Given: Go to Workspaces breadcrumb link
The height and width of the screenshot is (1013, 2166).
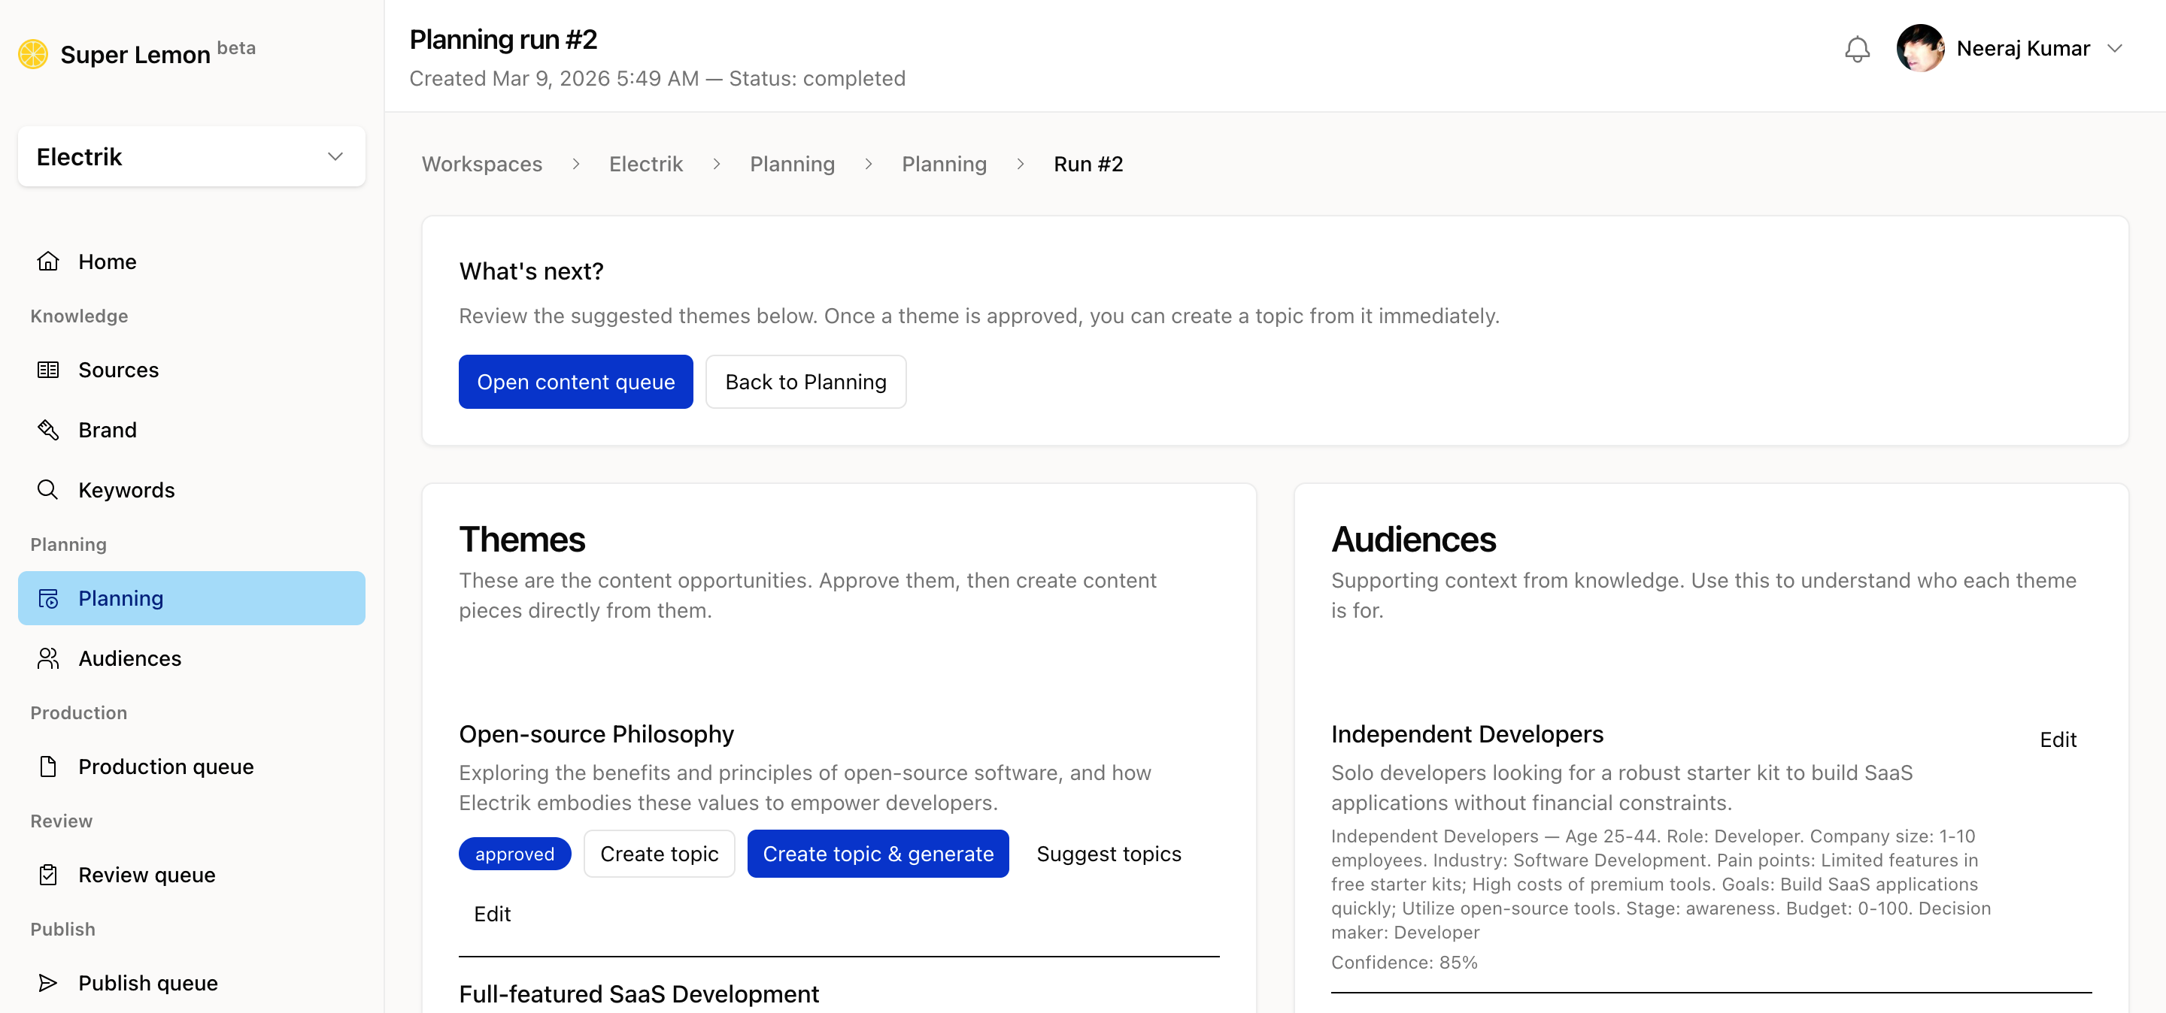Looking at the screenshot, I should 482,164.
